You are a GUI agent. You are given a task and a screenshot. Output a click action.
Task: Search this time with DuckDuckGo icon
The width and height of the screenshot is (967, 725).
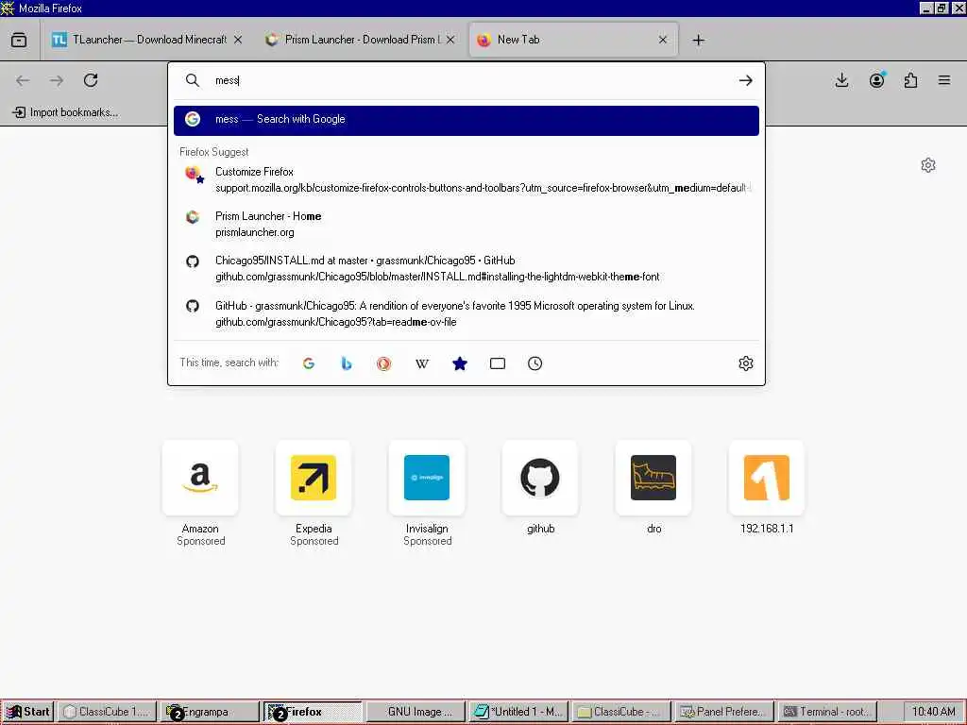(x=384, y=363)
